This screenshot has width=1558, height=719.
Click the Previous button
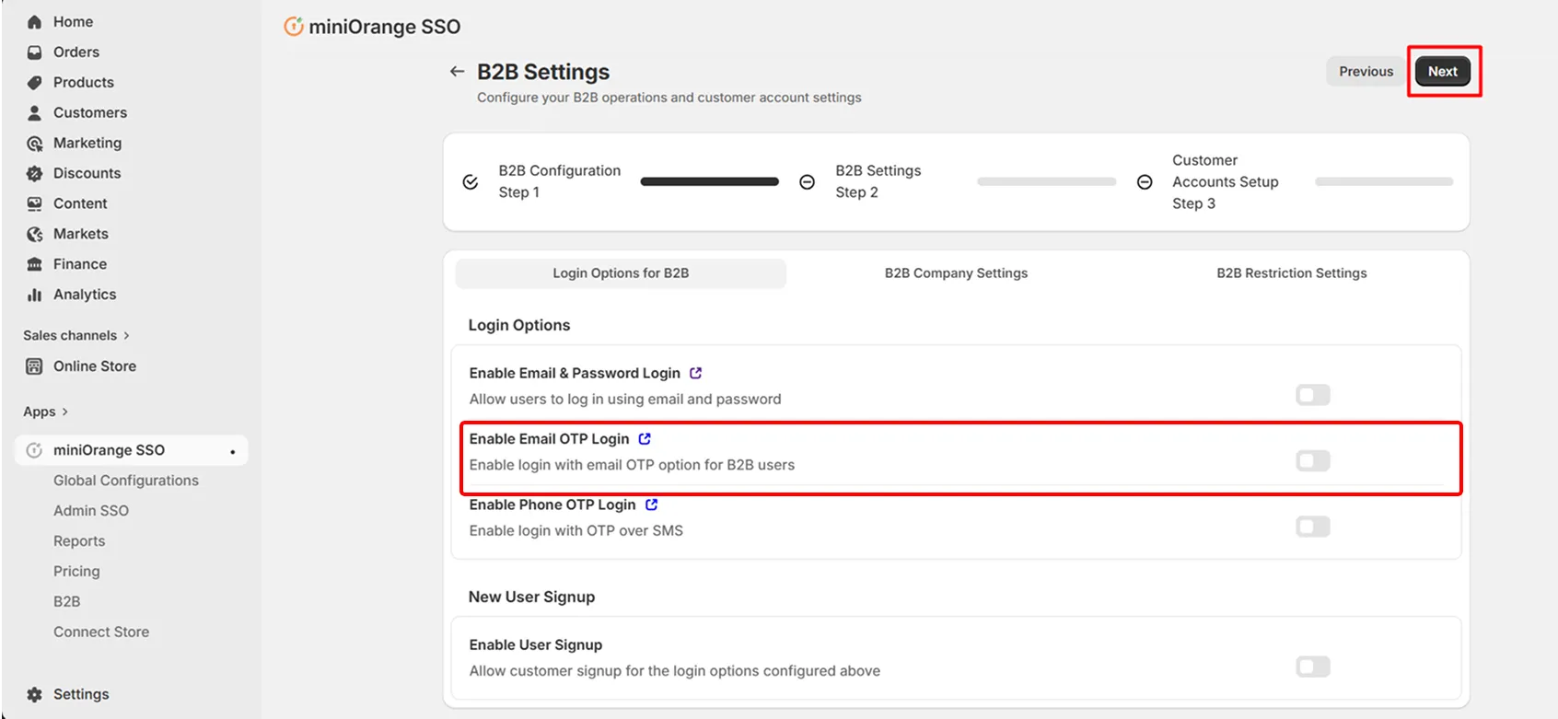1366,72
